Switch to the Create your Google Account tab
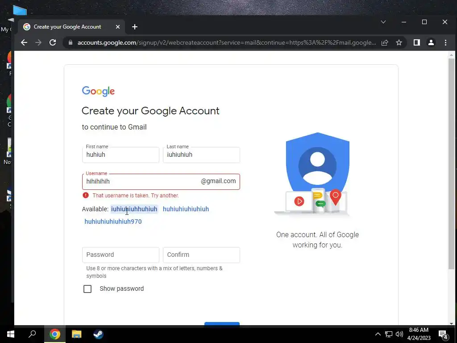The width and height of the screenshot is (457, 343). tap(71, 27)
